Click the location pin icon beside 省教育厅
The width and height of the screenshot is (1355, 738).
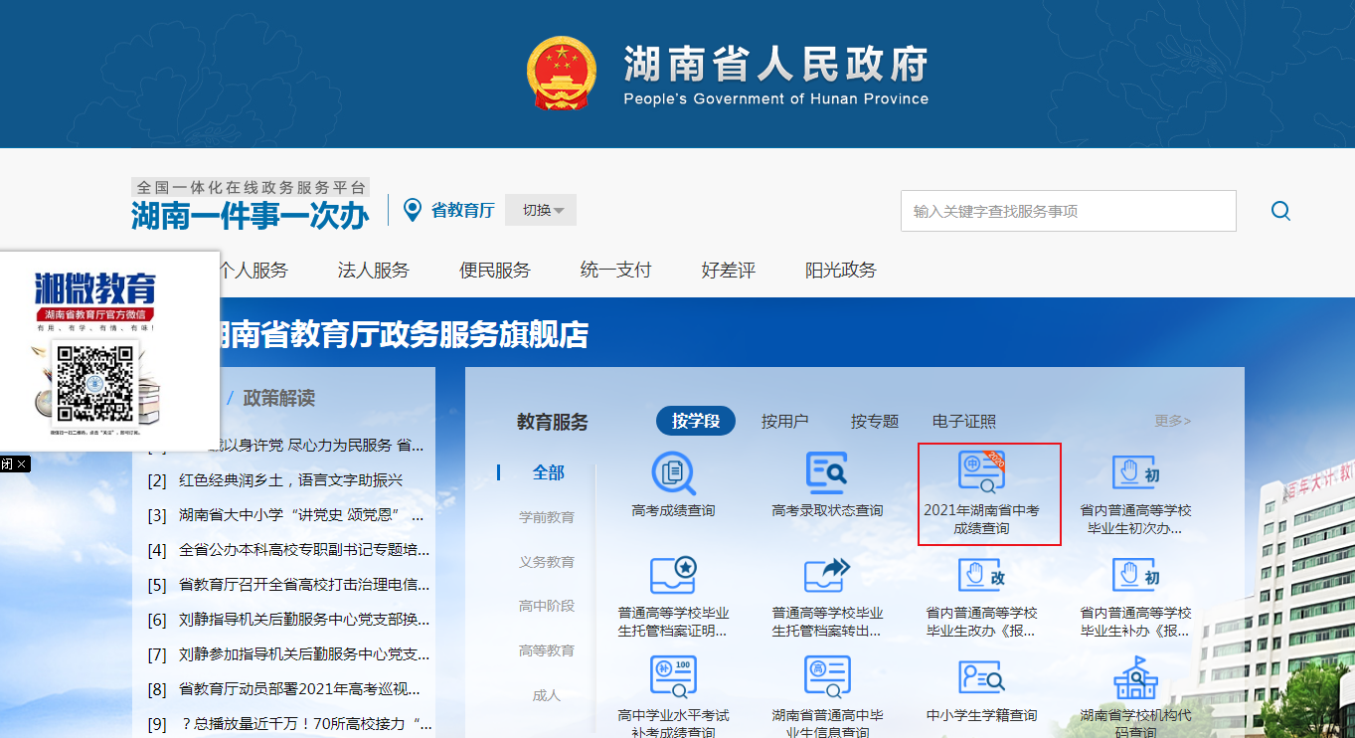pyautogui.click(x=413, y=210)
